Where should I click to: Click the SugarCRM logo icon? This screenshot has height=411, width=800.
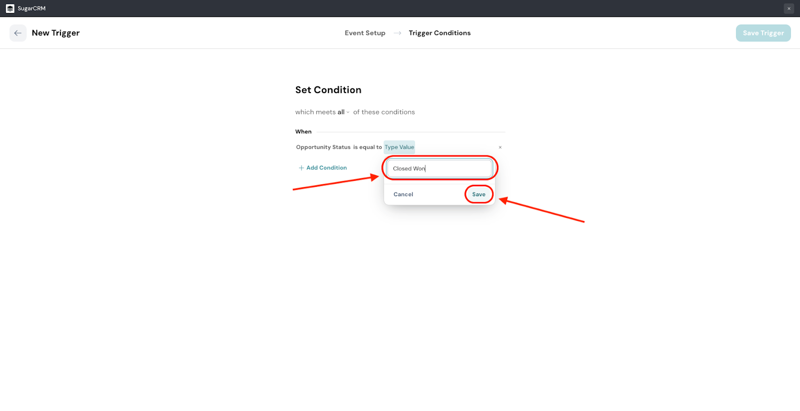click(x=10, y=8)
